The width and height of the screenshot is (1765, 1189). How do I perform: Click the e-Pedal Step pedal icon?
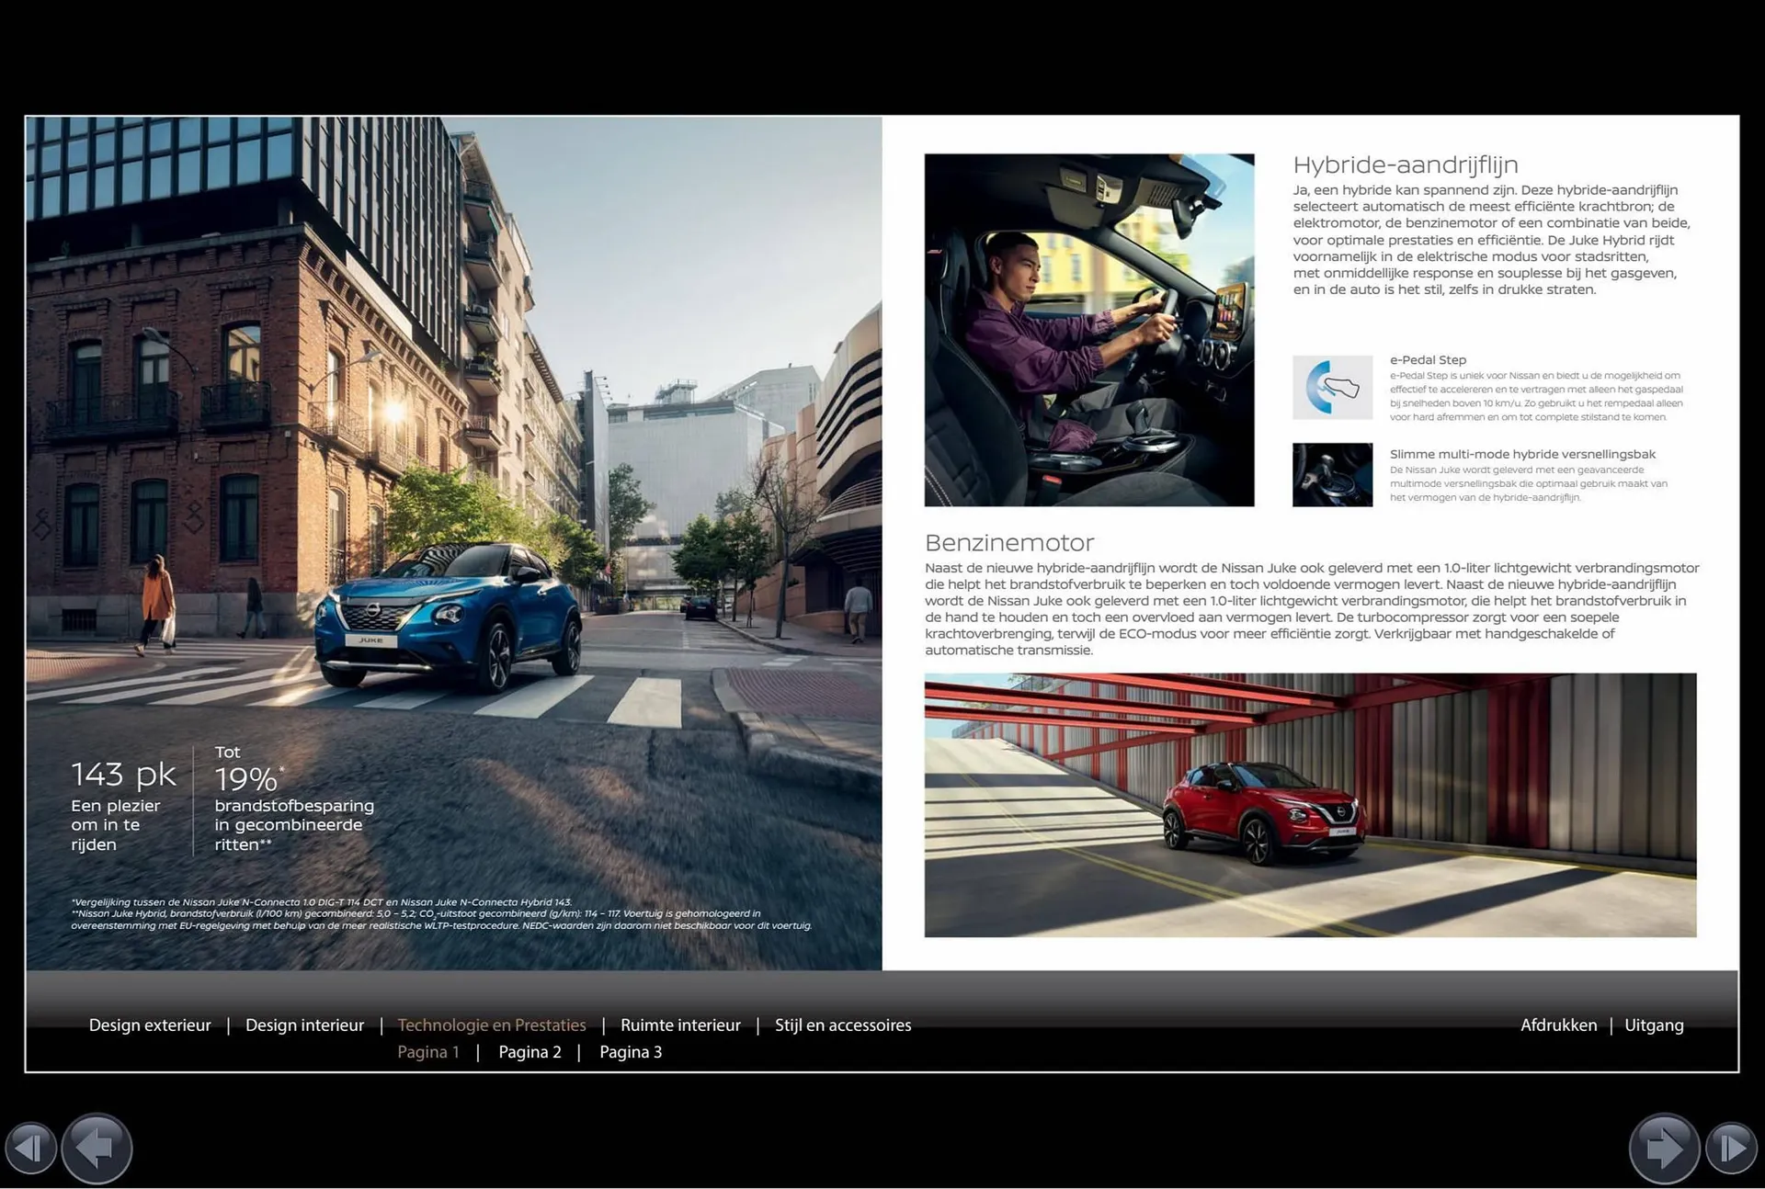[1332, 388]
